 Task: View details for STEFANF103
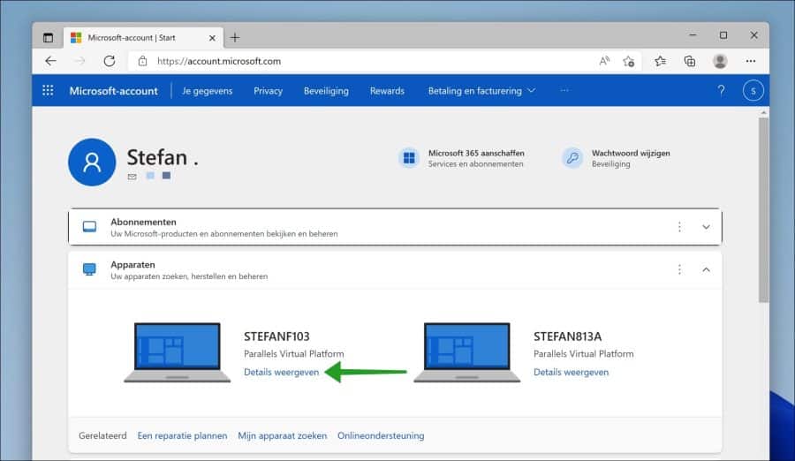tap(282, 373)
